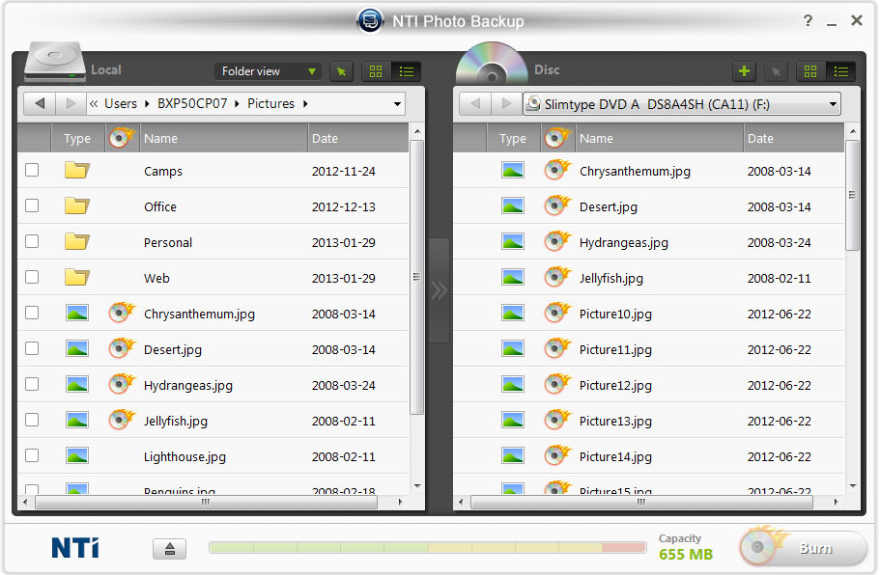Click the image type icon for Lighthouse.jpg
Screen dimensions: 880x575
77,455
